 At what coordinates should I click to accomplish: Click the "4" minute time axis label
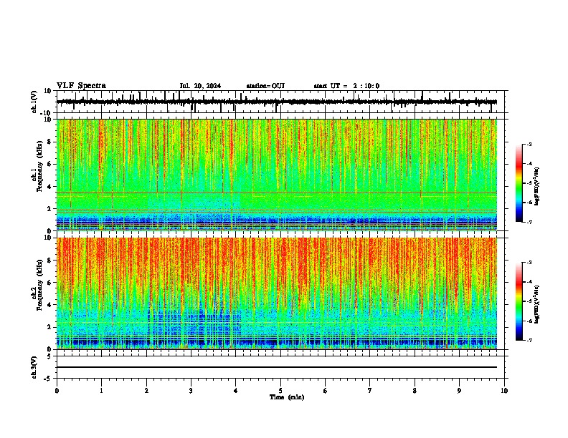pos(236,391)
